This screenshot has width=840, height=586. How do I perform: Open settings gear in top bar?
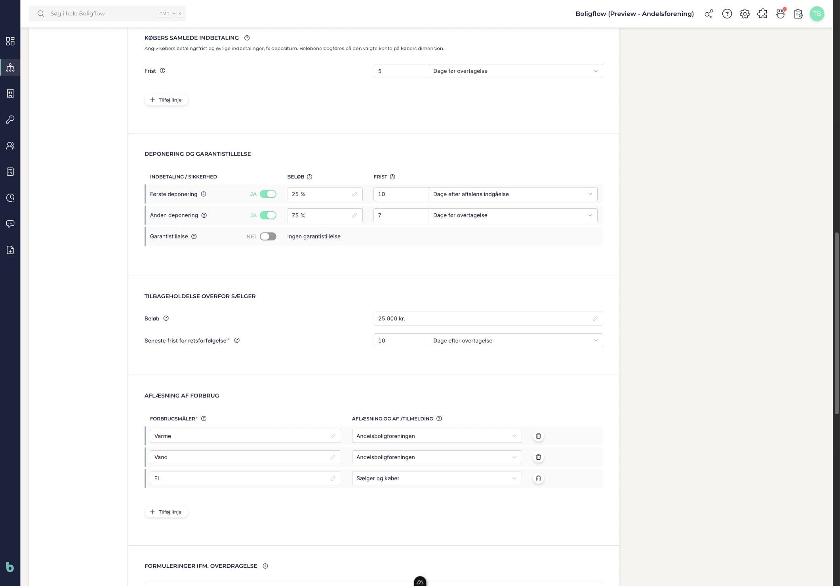click(x=745, y=14)
